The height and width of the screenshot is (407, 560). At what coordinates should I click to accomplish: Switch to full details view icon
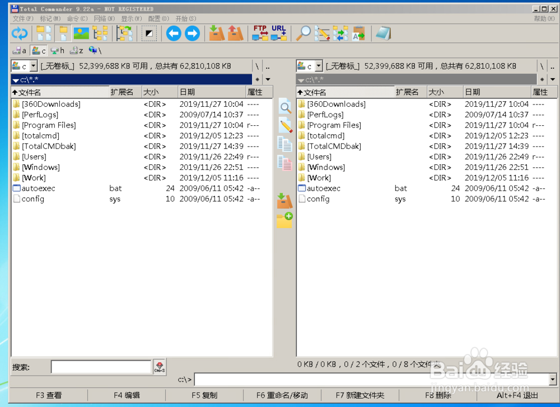(63, 34)
